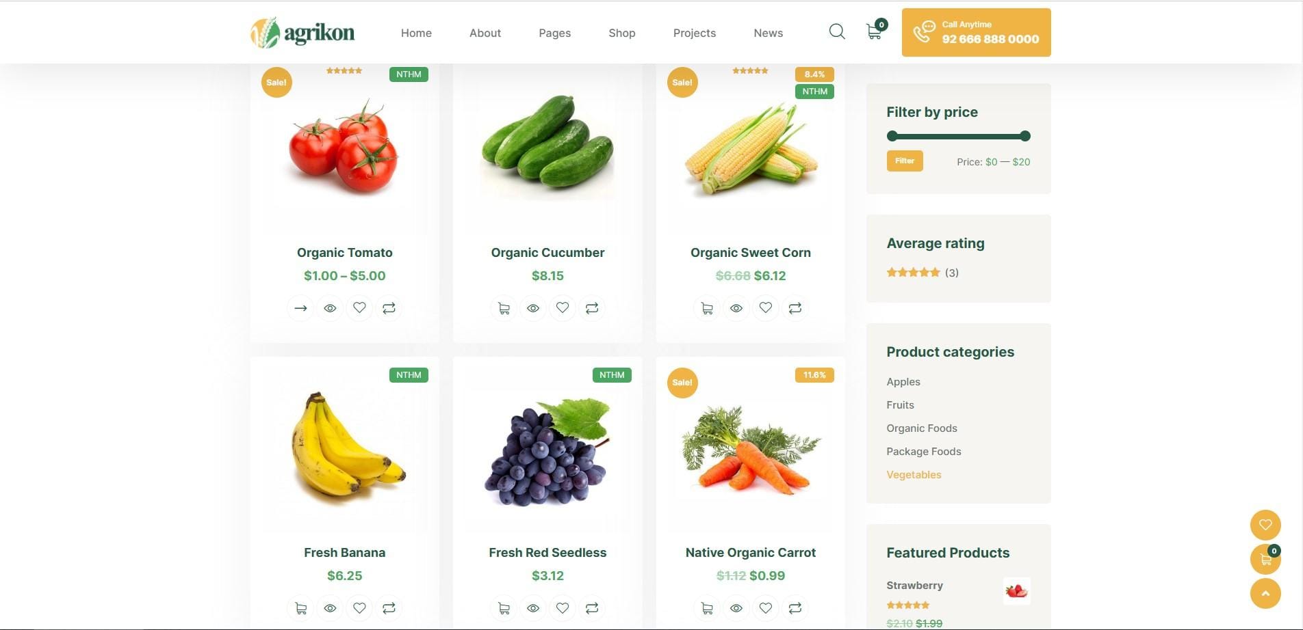Select options arrow for Organic Tomato
The width and height of the screenshot is (1303, 630).
tap(300, 308)
